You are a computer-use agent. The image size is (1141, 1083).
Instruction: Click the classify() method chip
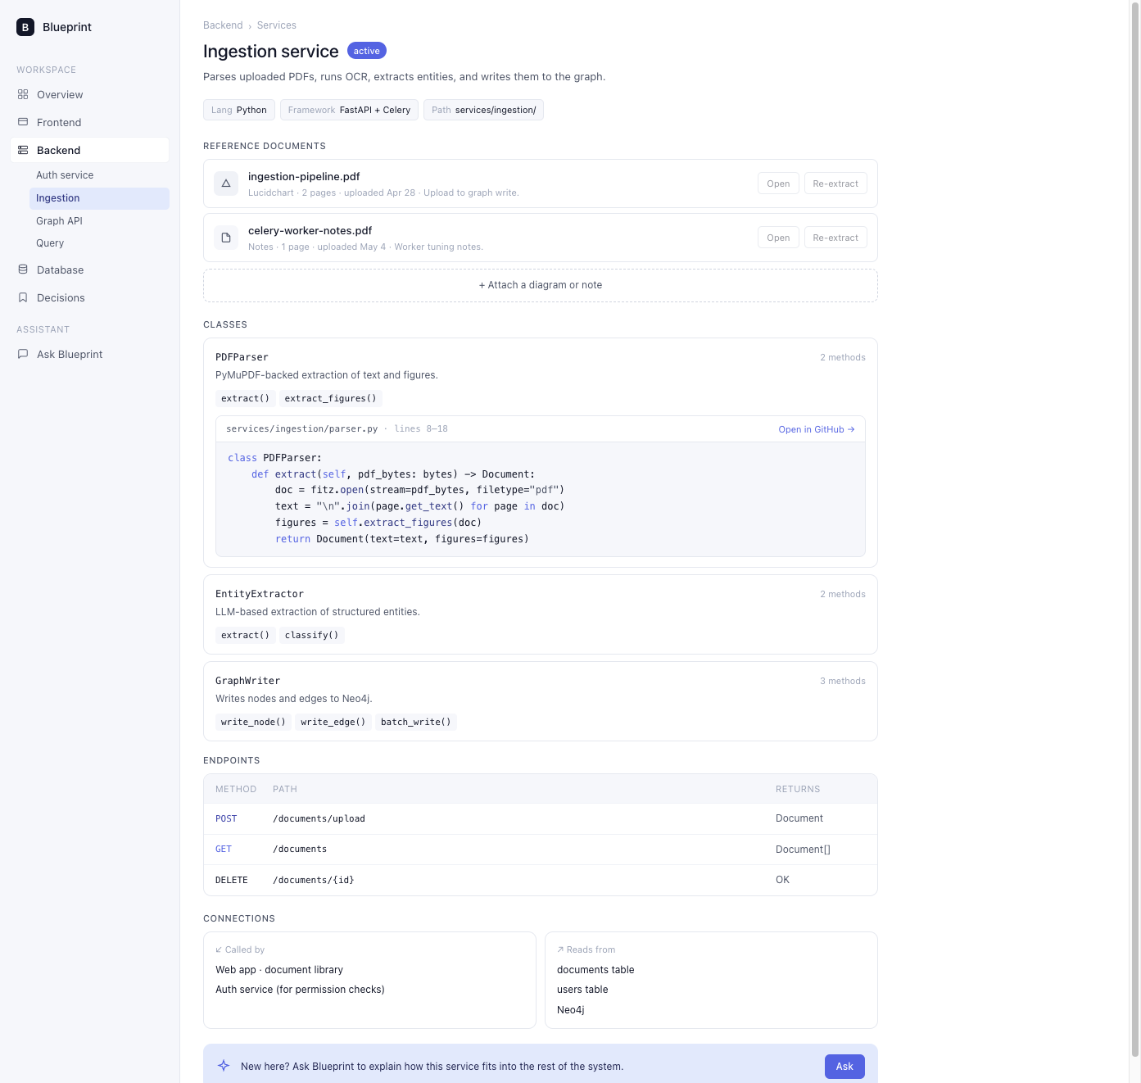pyautogui.click(x=312, y=635)
